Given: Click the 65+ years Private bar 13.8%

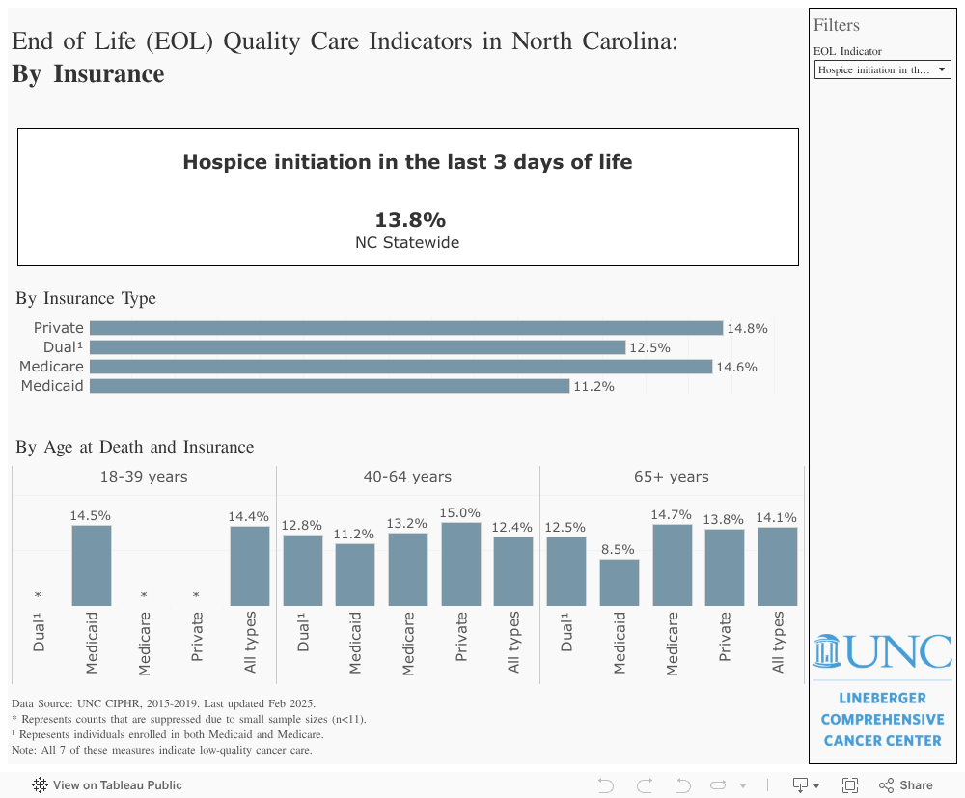Looking at the screenshot, I should pyautogui.click(x=725, y=567).
